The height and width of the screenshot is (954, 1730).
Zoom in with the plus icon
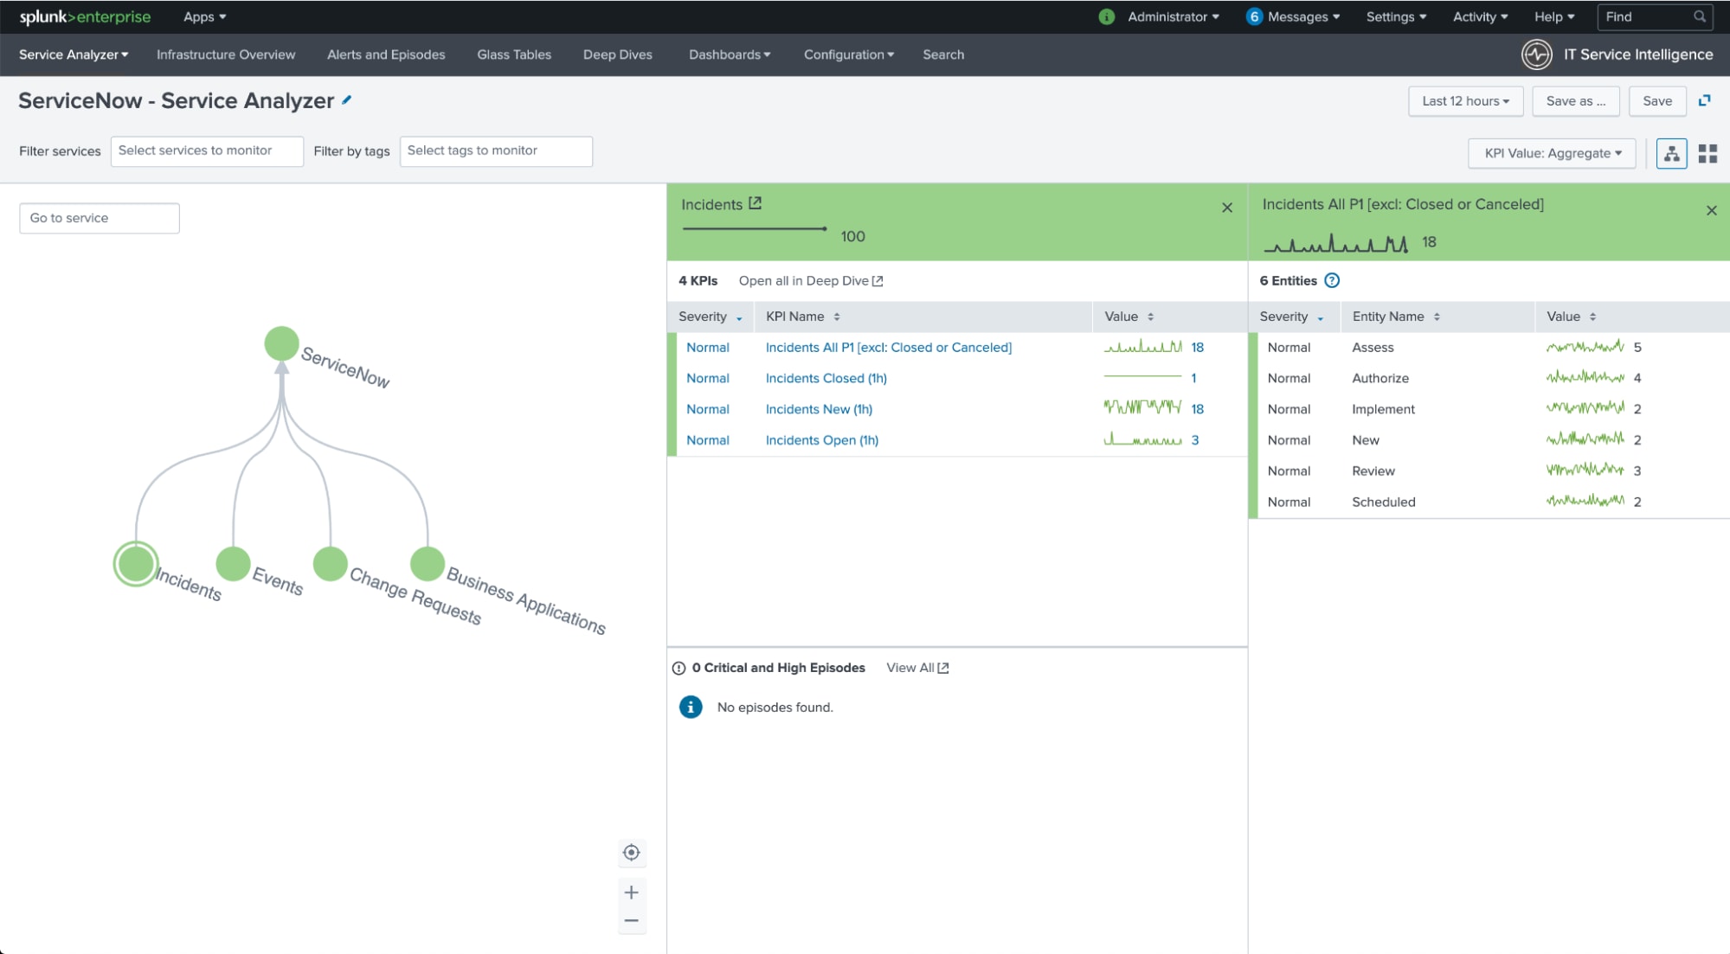click(x=632, y=893)
